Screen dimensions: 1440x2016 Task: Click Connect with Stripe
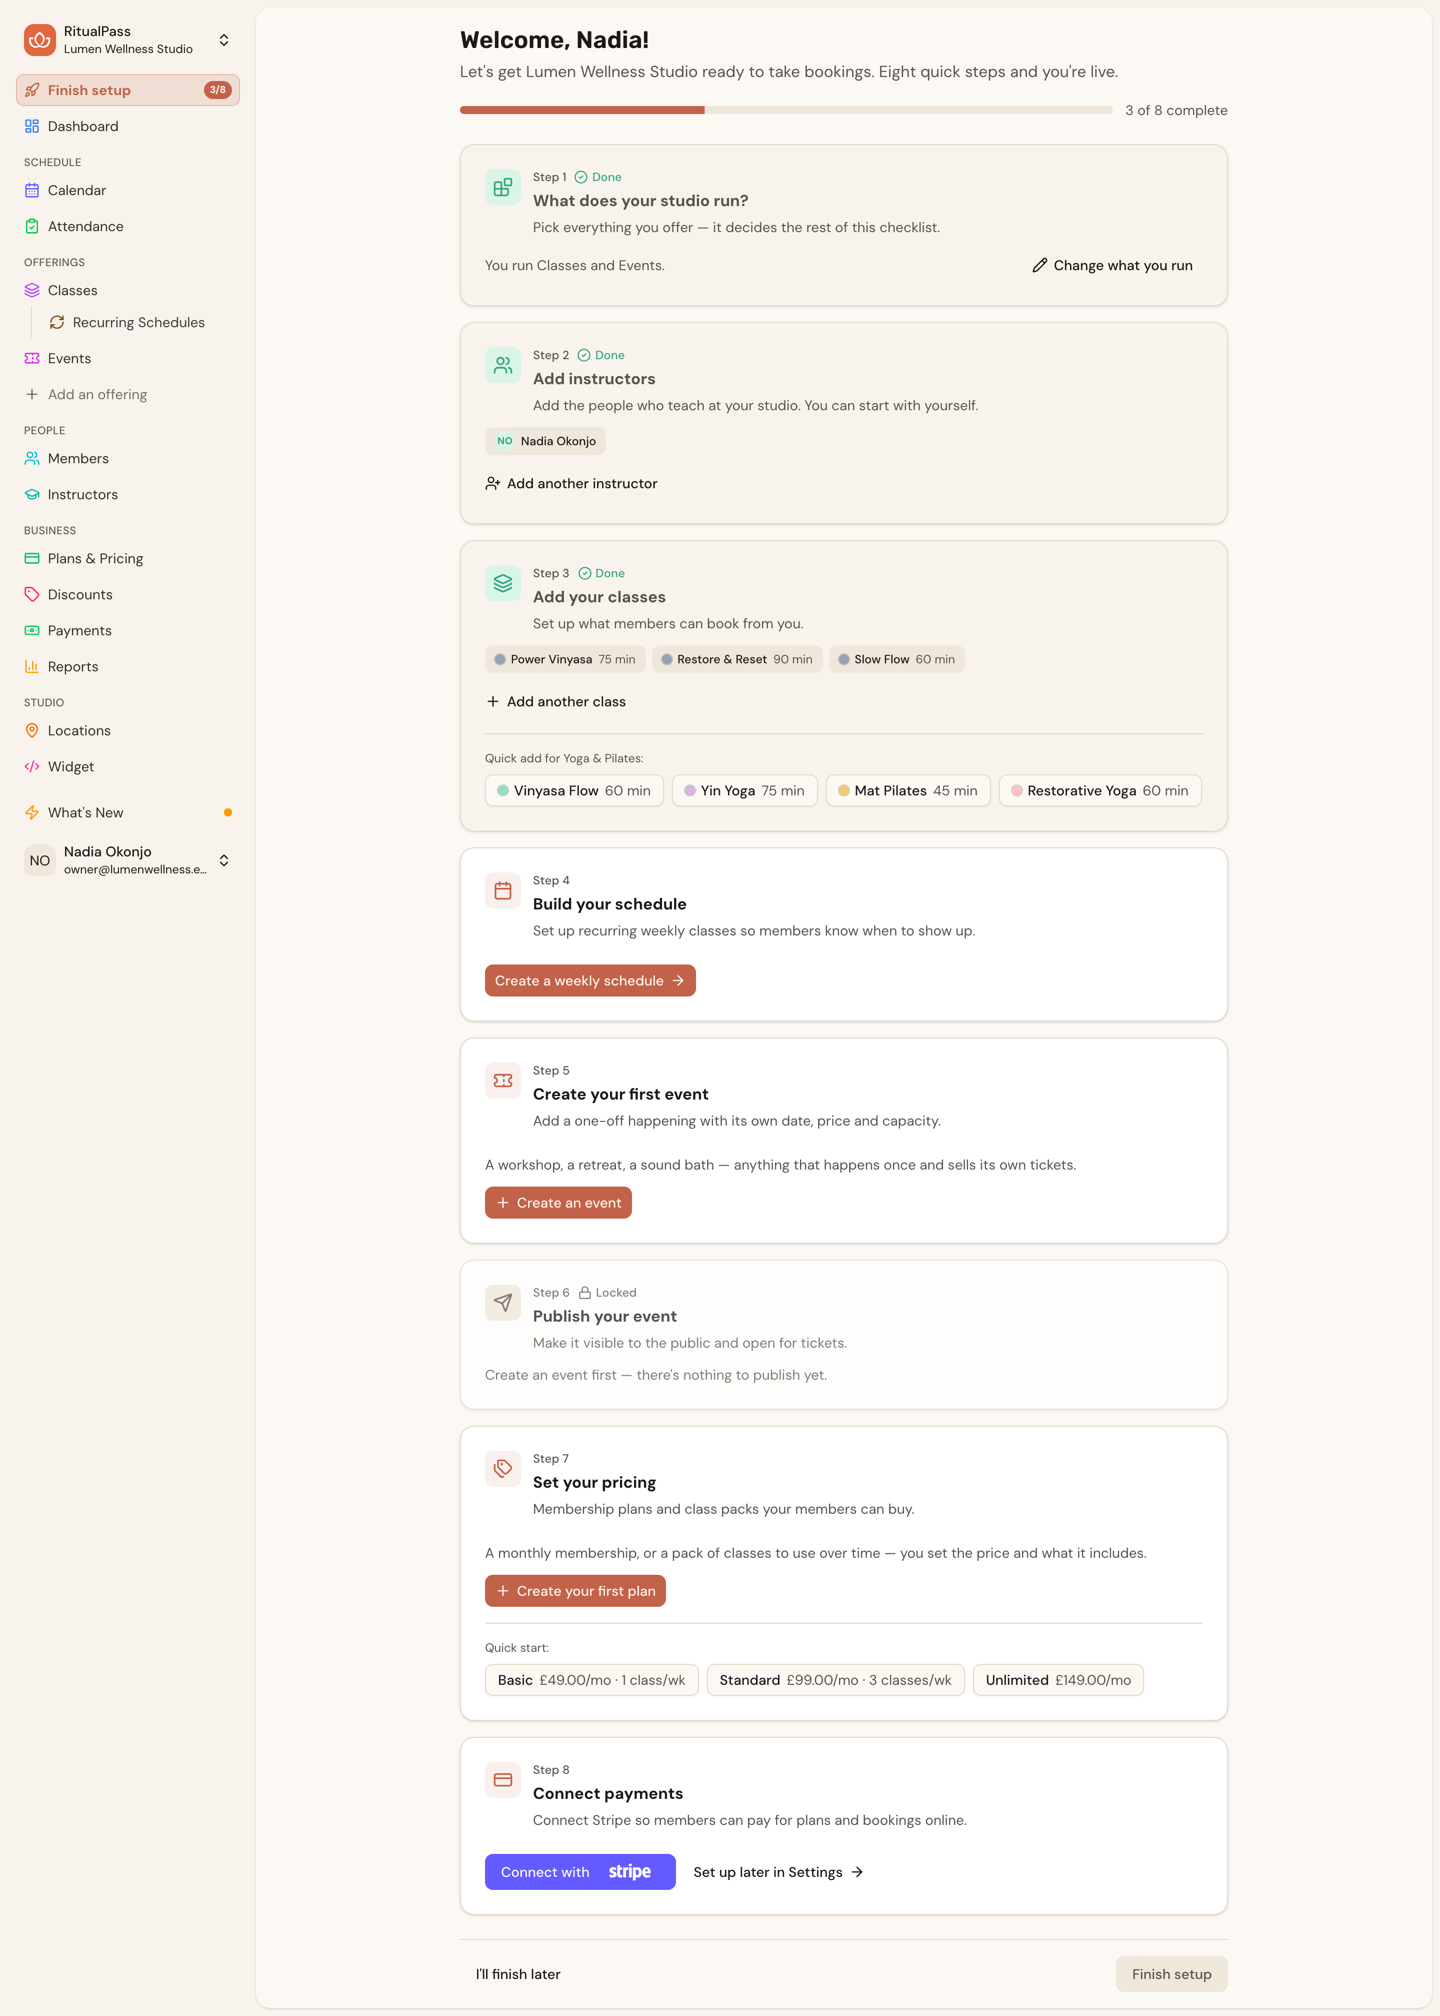click(580, 1871)
